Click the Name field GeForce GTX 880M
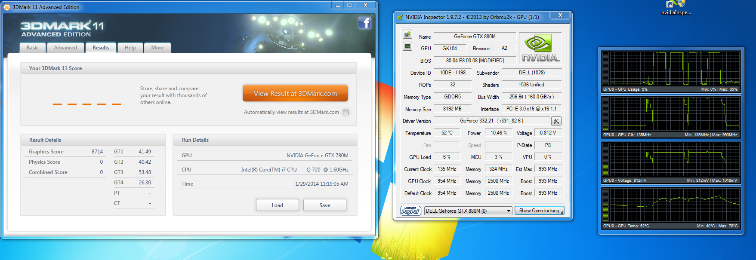756x260 pixels. (475, 37)
